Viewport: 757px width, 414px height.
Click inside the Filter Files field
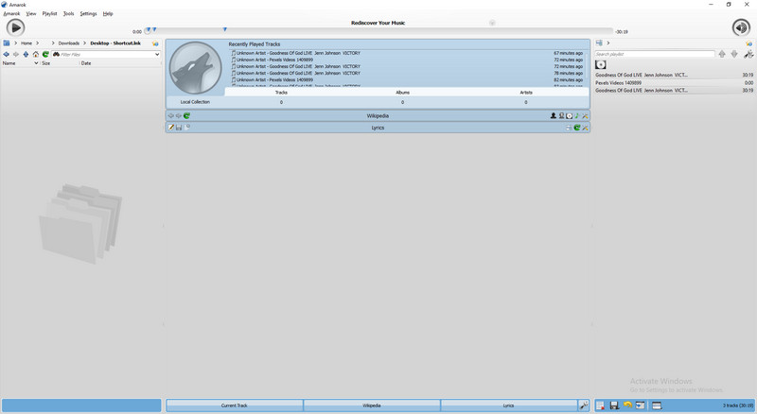coord(106,55)
